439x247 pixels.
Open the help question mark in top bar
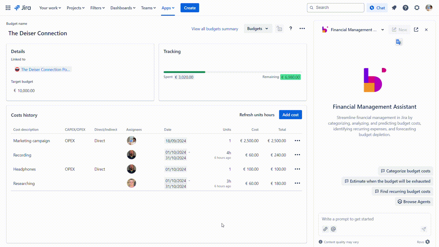405,8
